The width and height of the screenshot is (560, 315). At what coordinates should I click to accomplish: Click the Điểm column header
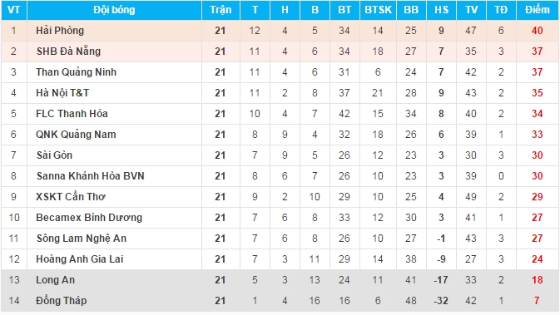538,10
